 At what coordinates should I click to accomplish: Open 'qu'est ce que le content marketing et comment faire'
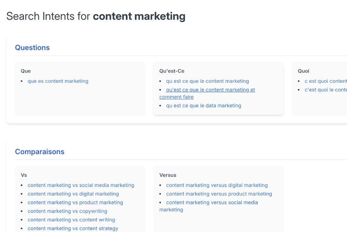[210, 90]
